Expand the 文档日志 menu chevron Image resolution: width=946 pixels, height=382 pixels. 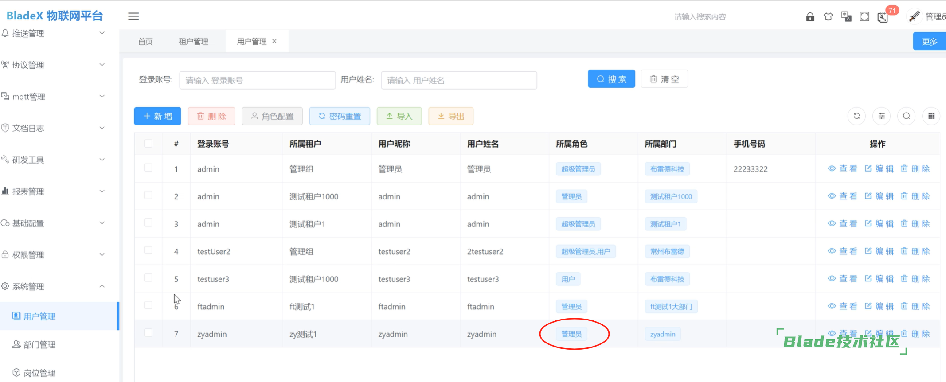102,128
